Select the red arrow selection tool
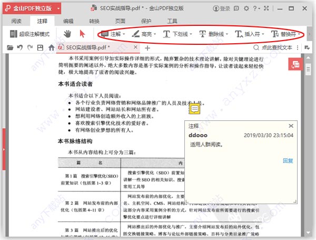The height and width of the screenshot is (240, 316). (82, 34)
